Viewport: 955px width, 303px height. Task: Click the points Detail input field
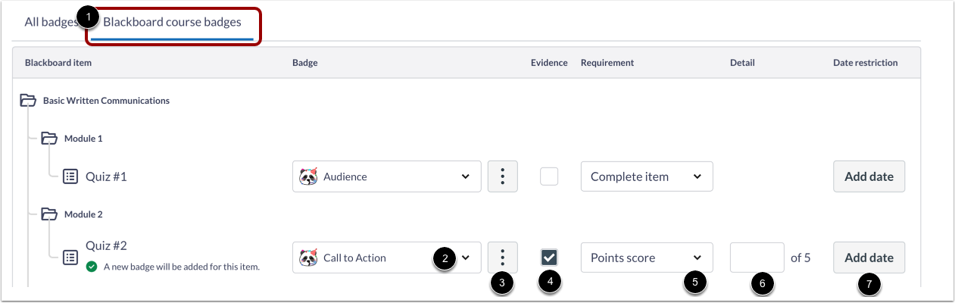click(757, 258)
